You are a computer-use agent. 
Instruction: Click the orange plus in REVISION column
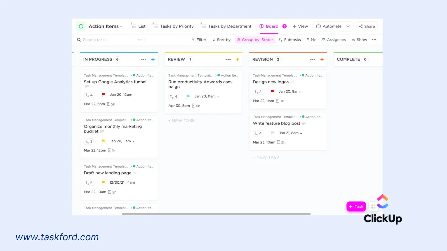[x=322, y=59]
